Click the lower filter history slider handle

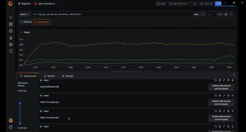20,123
